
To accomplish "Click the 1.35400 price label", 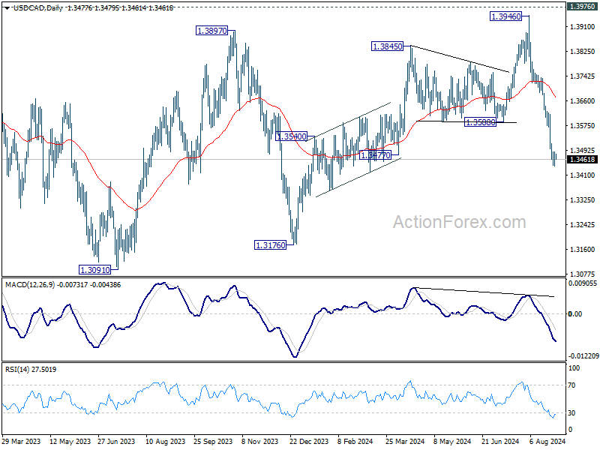I will point(292,136).
